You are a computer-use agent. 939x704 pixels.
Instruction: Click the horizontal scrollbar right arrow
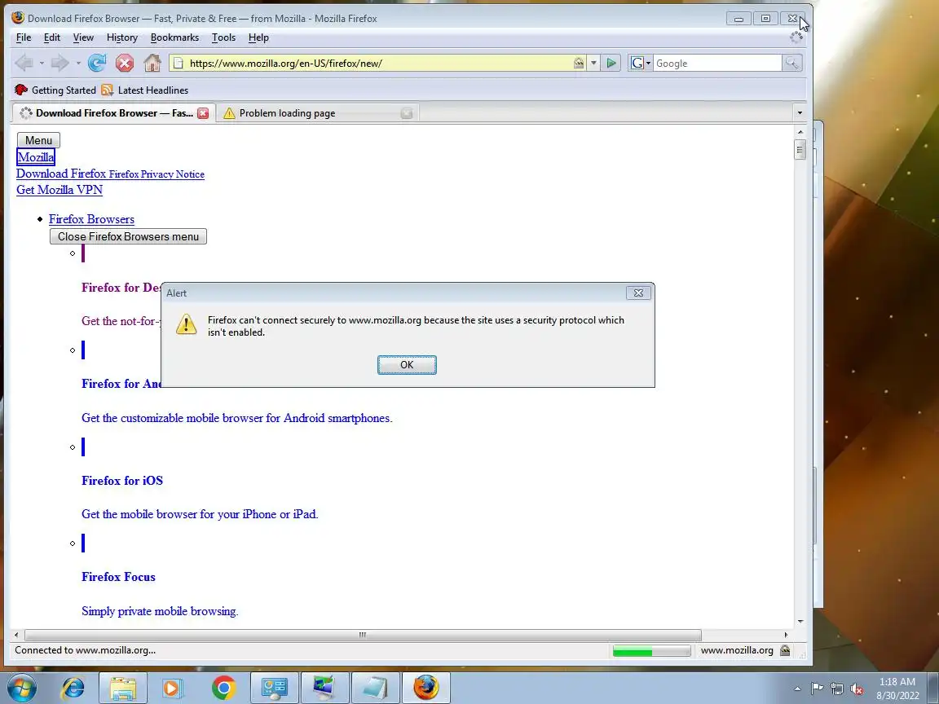(x=786, y=635)
